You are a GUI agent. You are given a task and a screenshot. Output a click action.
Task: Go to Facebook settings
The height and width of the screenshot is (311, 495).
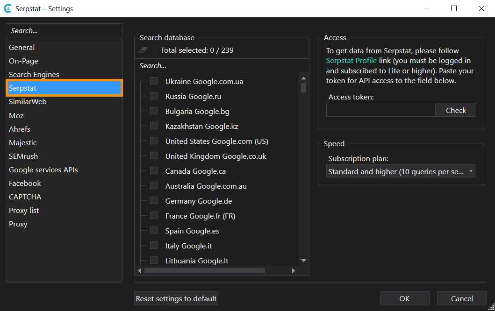[64, 183]
